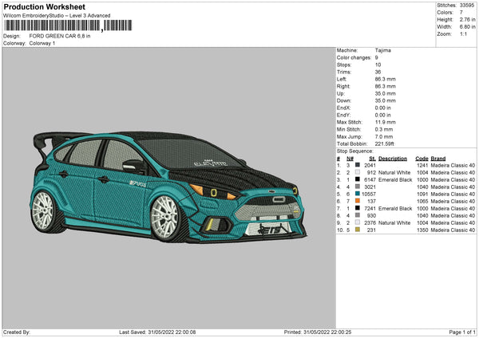Select the black swatch in stop row 3
Screen dimensions: 479x338
tap(358, 179)
